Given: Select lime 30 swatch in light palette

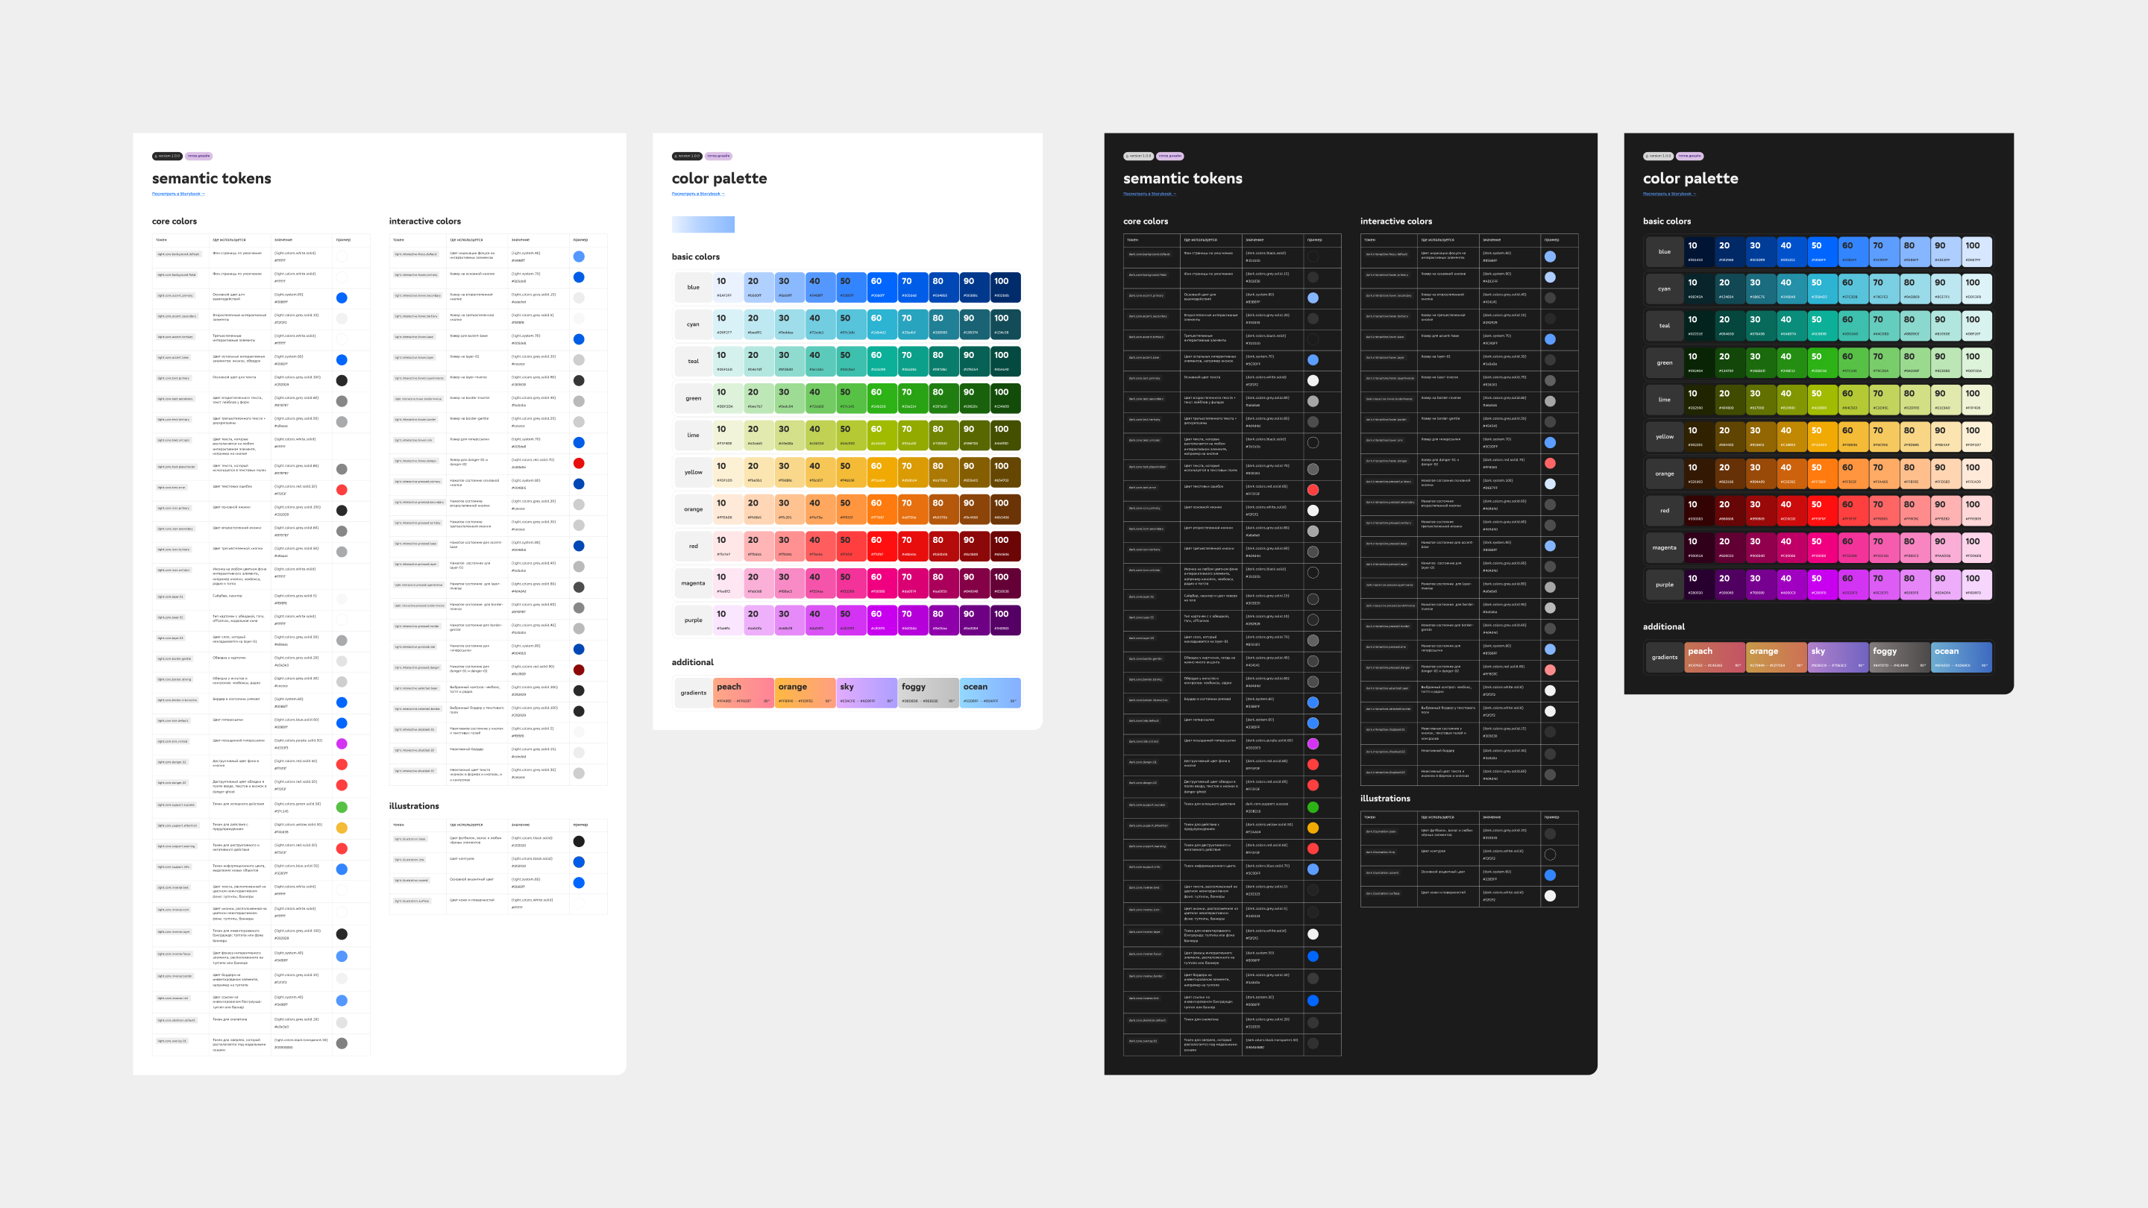Looking at the screenshot, I should pos(790,435).
